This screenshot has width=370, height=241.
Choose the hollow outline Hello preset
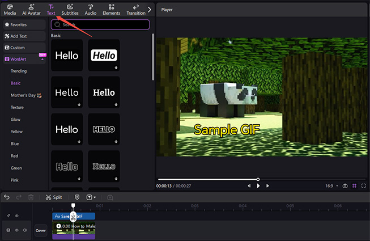(67, 166)
